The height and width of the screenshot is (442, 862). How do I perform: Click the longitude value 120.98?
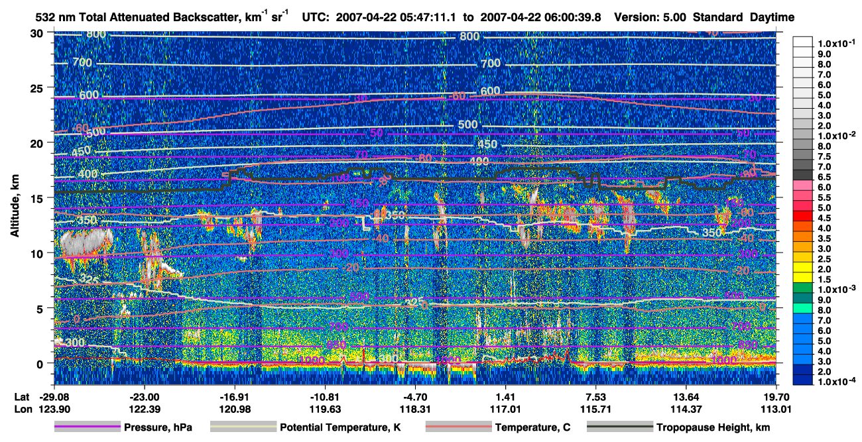[x=235, y=409]
